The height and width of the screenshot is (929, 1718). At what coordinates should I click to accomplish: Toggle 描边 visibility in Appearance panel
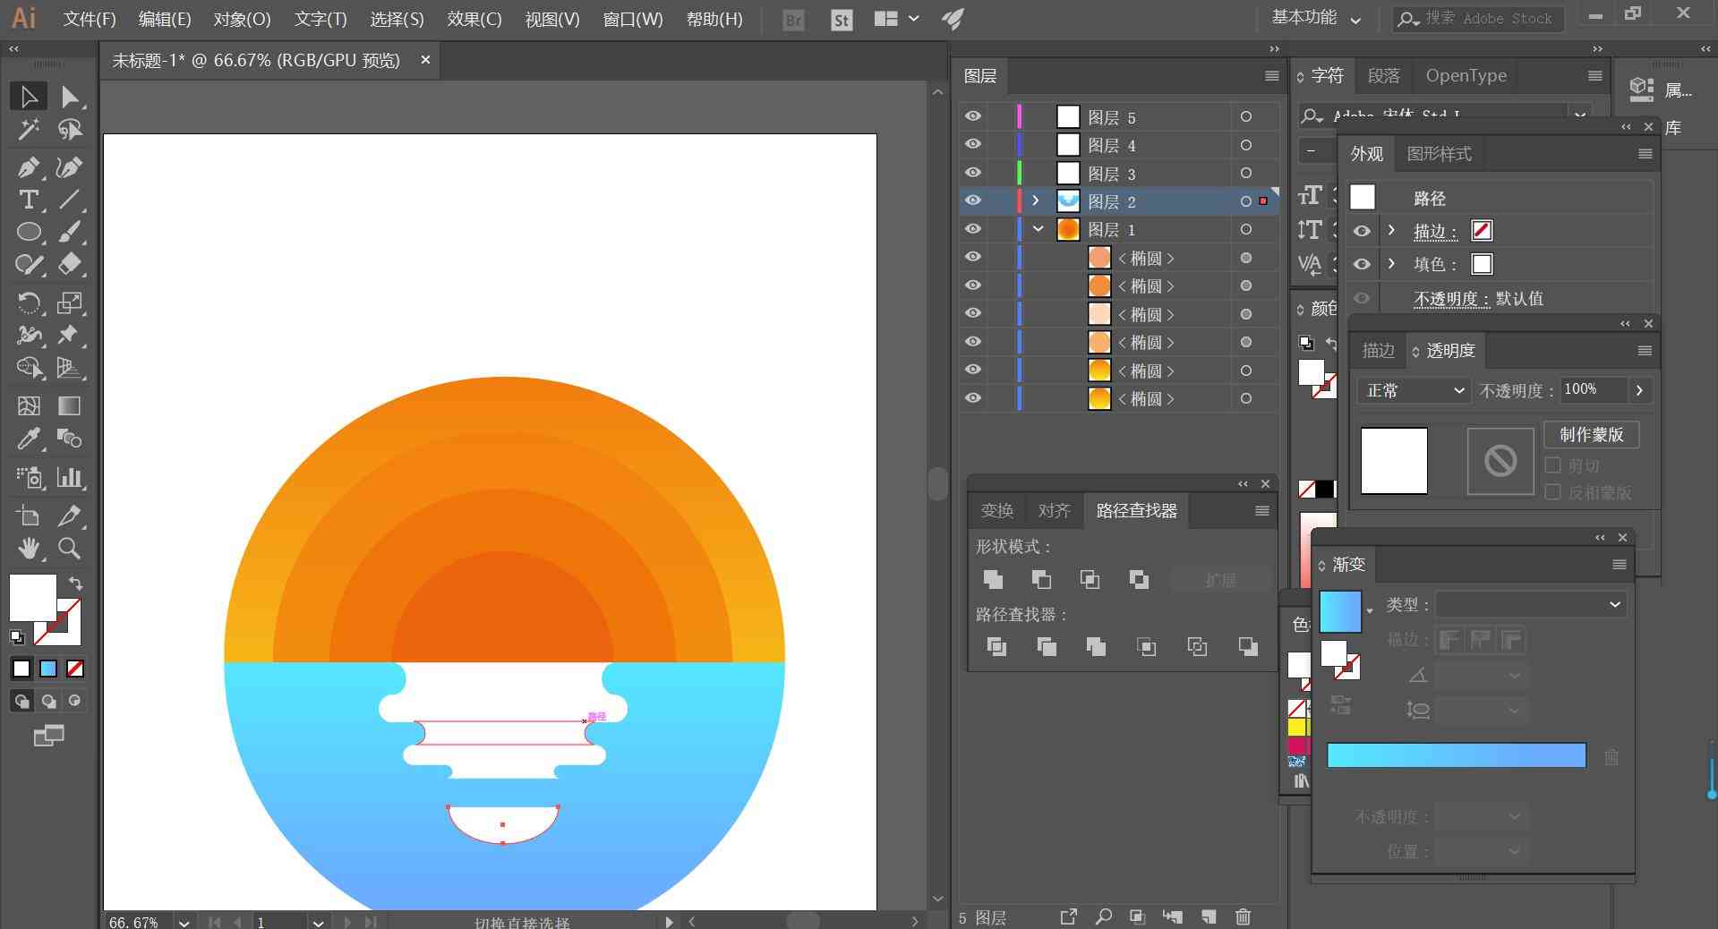(1362, 231)
